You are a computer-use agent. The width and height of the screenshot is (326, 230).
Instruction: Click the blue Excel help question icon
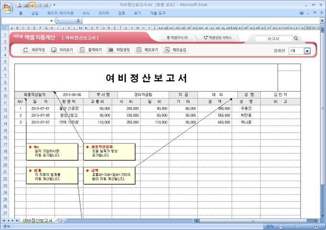[x=302, y=13]
